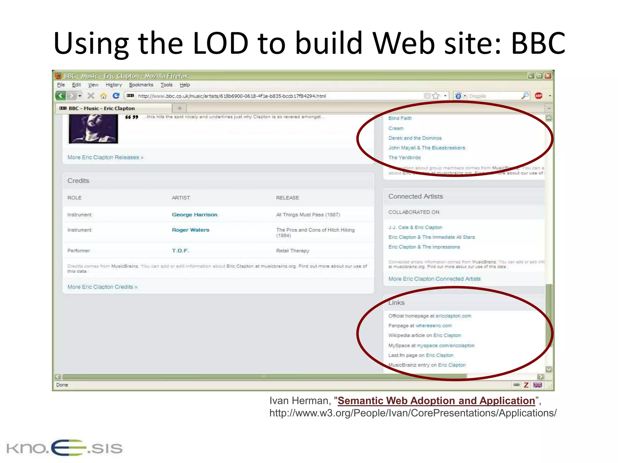Click the Firefox logo in title bar
The width and height of the screenshot is (618, 463).
(x=59, y=76)
